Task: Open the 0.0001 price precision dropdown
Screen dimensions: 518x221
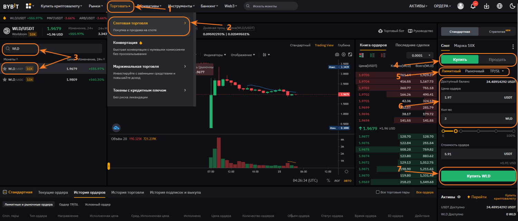Action: point(420,55)
